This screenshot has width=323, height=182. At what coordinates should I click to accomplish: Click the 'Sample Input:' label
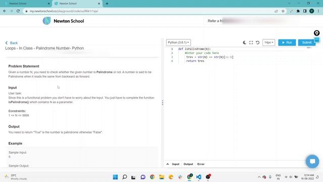[x=18, y=153]
